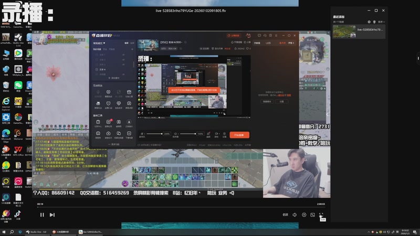
Task: Click 更多功能 in 直播伴侣 tools panel
Action: (x=114, y=145)
